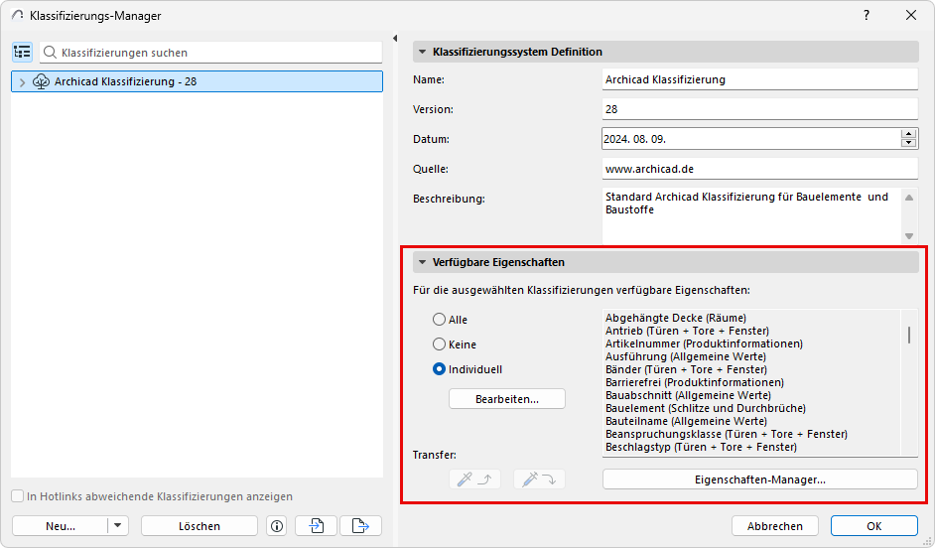Viewport: 935px width, 548px height.
Task: Expand Archicad Klassifizierung - 28 tree node
Action: (x=22, y=82)
